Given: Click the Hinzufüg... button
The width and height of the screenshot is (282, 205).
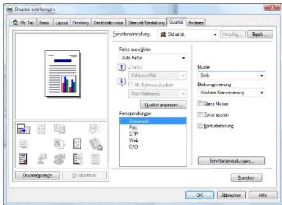Looking at the screenshot, I should [233, 34].
